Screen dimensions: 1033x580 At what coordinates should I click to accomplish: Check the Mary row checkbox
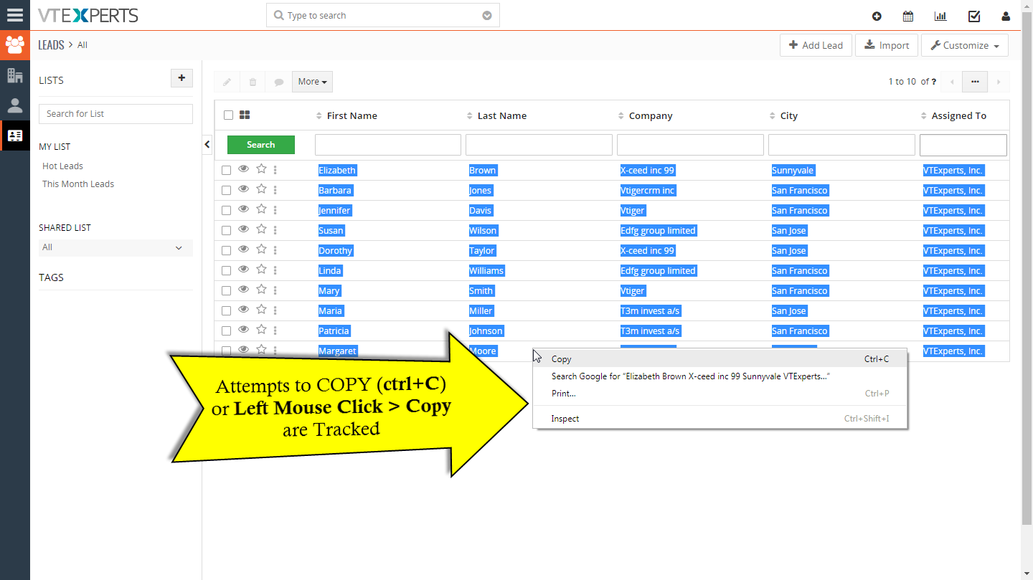[226, 291]
